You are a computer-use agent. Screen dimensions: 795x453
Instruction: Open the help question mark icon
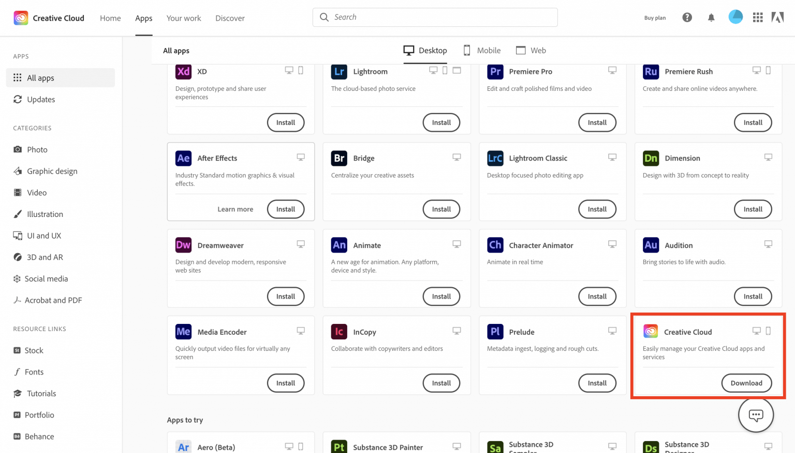pos(687,18)
